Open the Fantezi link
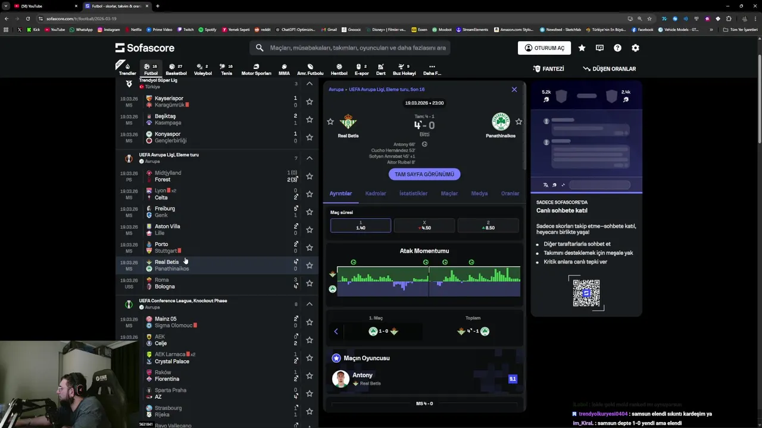 (548, 69)
